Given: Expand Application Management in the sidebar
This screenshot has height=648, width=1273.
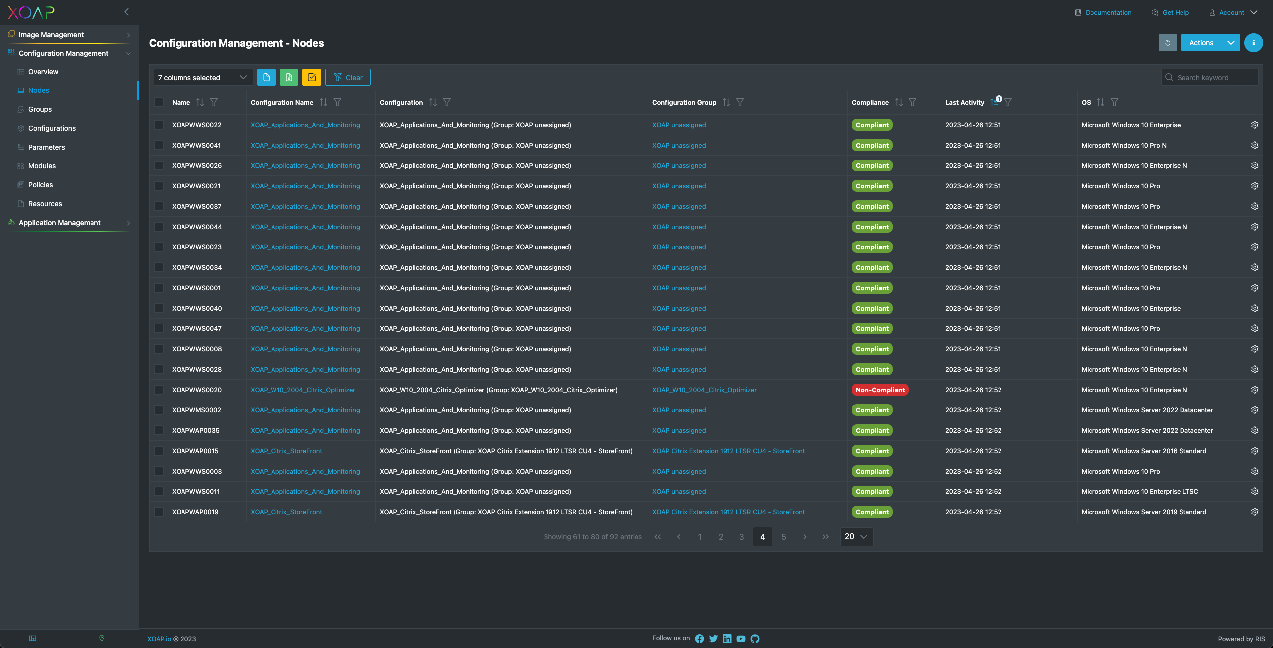Looking at the screenshot, I should point(70,223).
